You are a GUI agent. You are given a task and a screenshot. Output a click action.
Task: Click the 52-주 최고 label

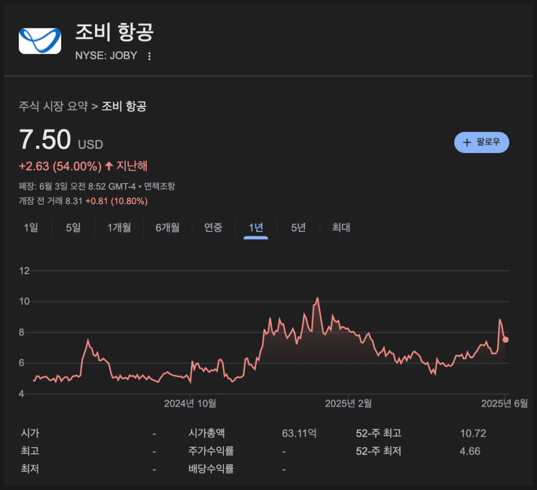379,433
